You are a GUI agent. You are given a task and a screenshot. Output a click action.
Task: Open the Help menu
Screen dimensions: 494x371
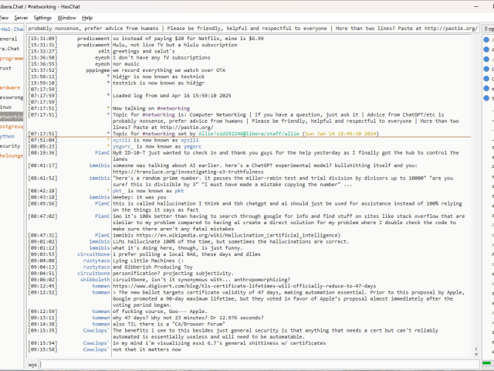[x=87, y=17]
